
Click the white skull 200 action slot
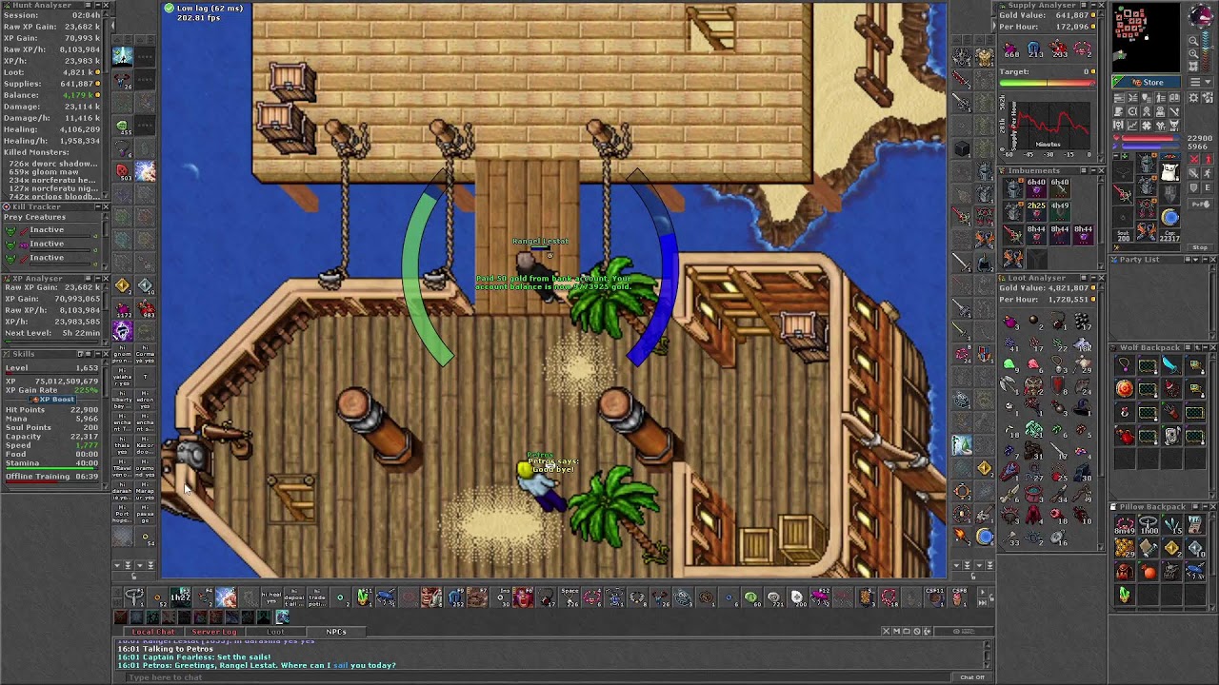point(798,597)
